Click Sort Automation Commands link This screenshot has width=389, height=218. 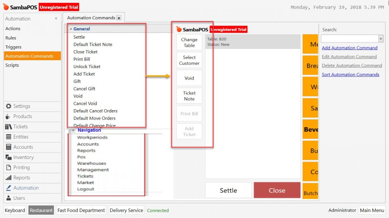click(351, 75)
